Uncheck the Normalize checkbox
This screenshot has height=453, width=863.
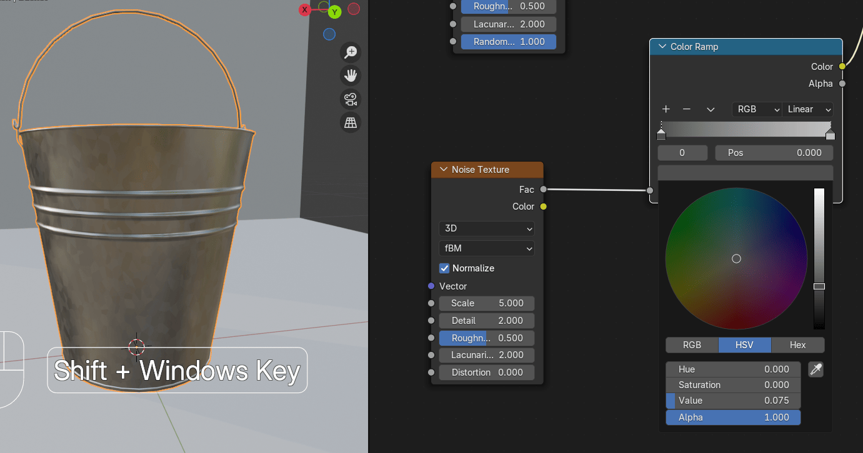445,268
